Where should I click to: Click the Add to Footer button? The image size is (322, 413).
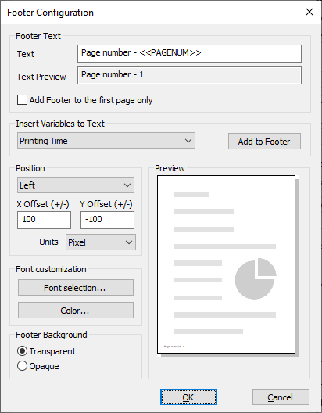click(264, 142)
